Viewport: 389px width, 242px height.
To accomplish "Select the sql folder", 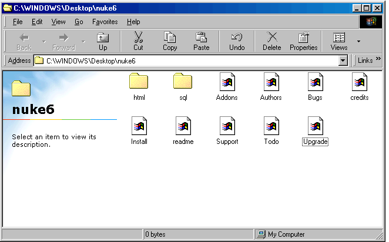I will pyautogui.click(x=183, y=81).
